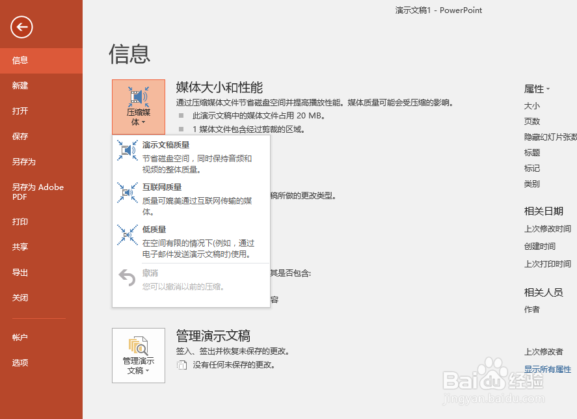This screenshot has height=419, width=577.
Task: Click '没有任何未保存的更改' text
Action: 234,365
